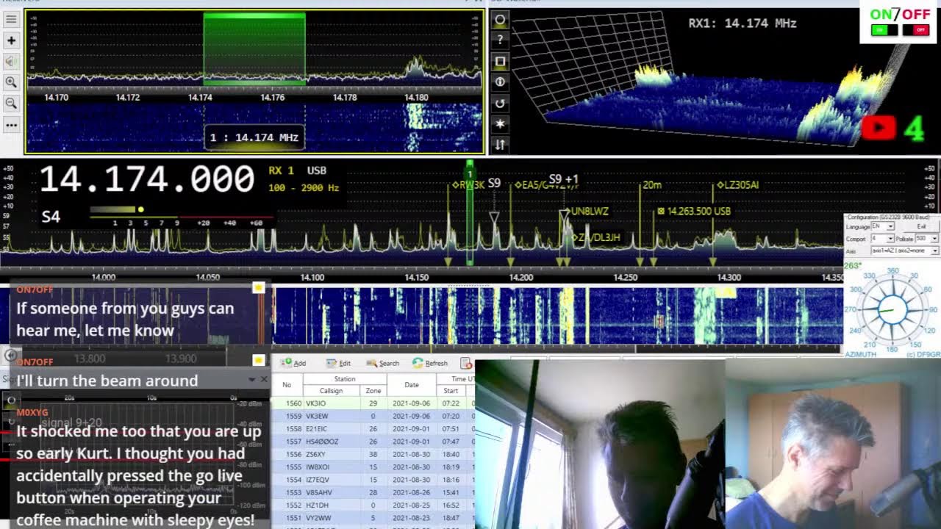
Task: Click the 1 : 14.174 MHz tooltip label
Action: click(x=254, y=137)
